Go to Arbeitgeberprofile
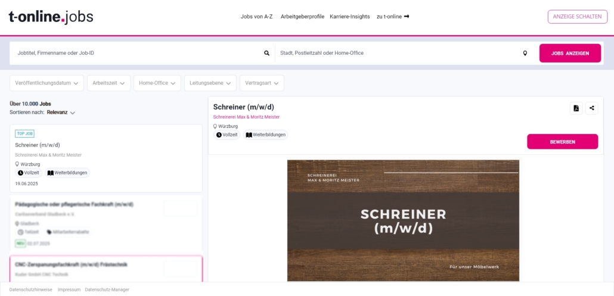The width and height of the screenshot is (614, 296). coord(303,17)
